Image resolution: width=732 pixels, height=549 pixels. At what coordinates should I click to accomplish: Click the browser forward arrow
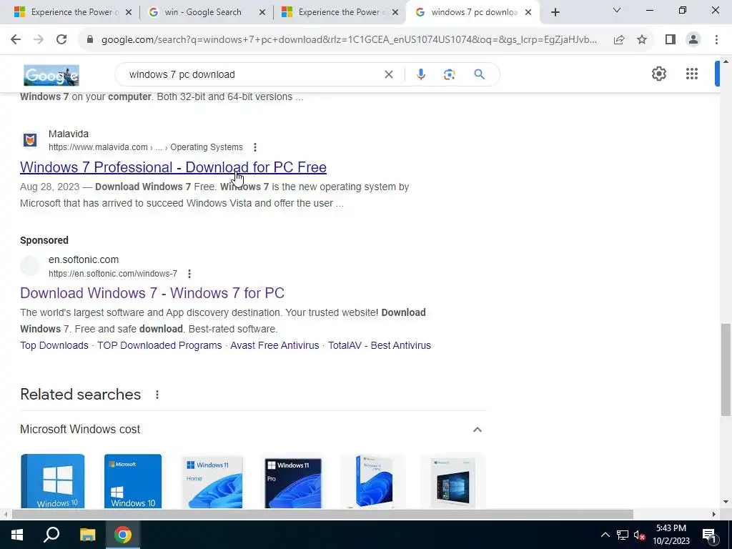(39, 40)
